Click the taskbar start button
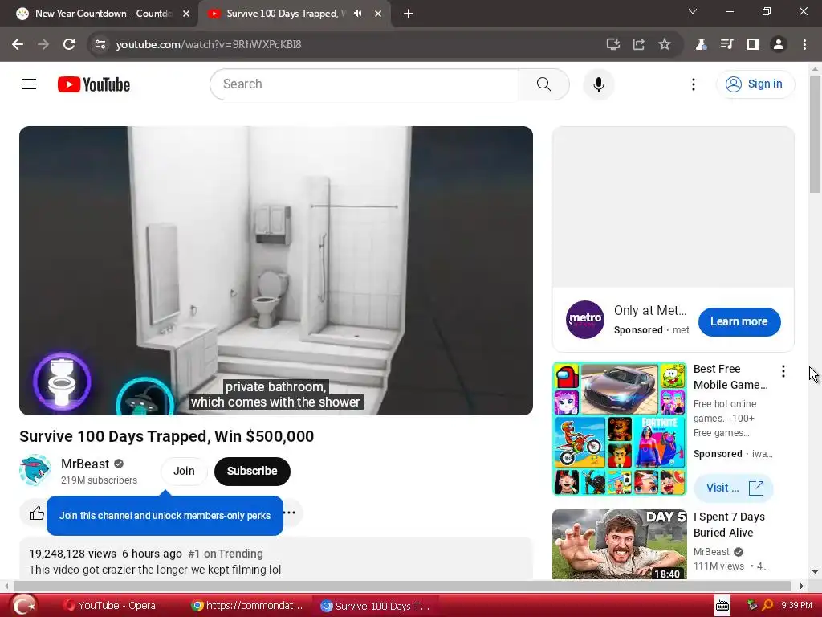The image size is (822, 617). pyautogui.click(x=23, y=606)
